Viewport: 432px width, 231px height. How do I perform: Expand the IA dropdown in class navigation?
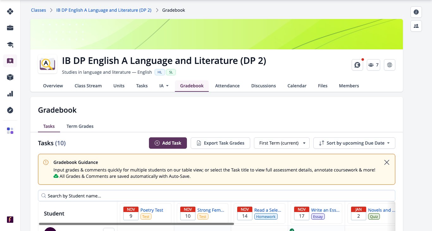[164, 86]
